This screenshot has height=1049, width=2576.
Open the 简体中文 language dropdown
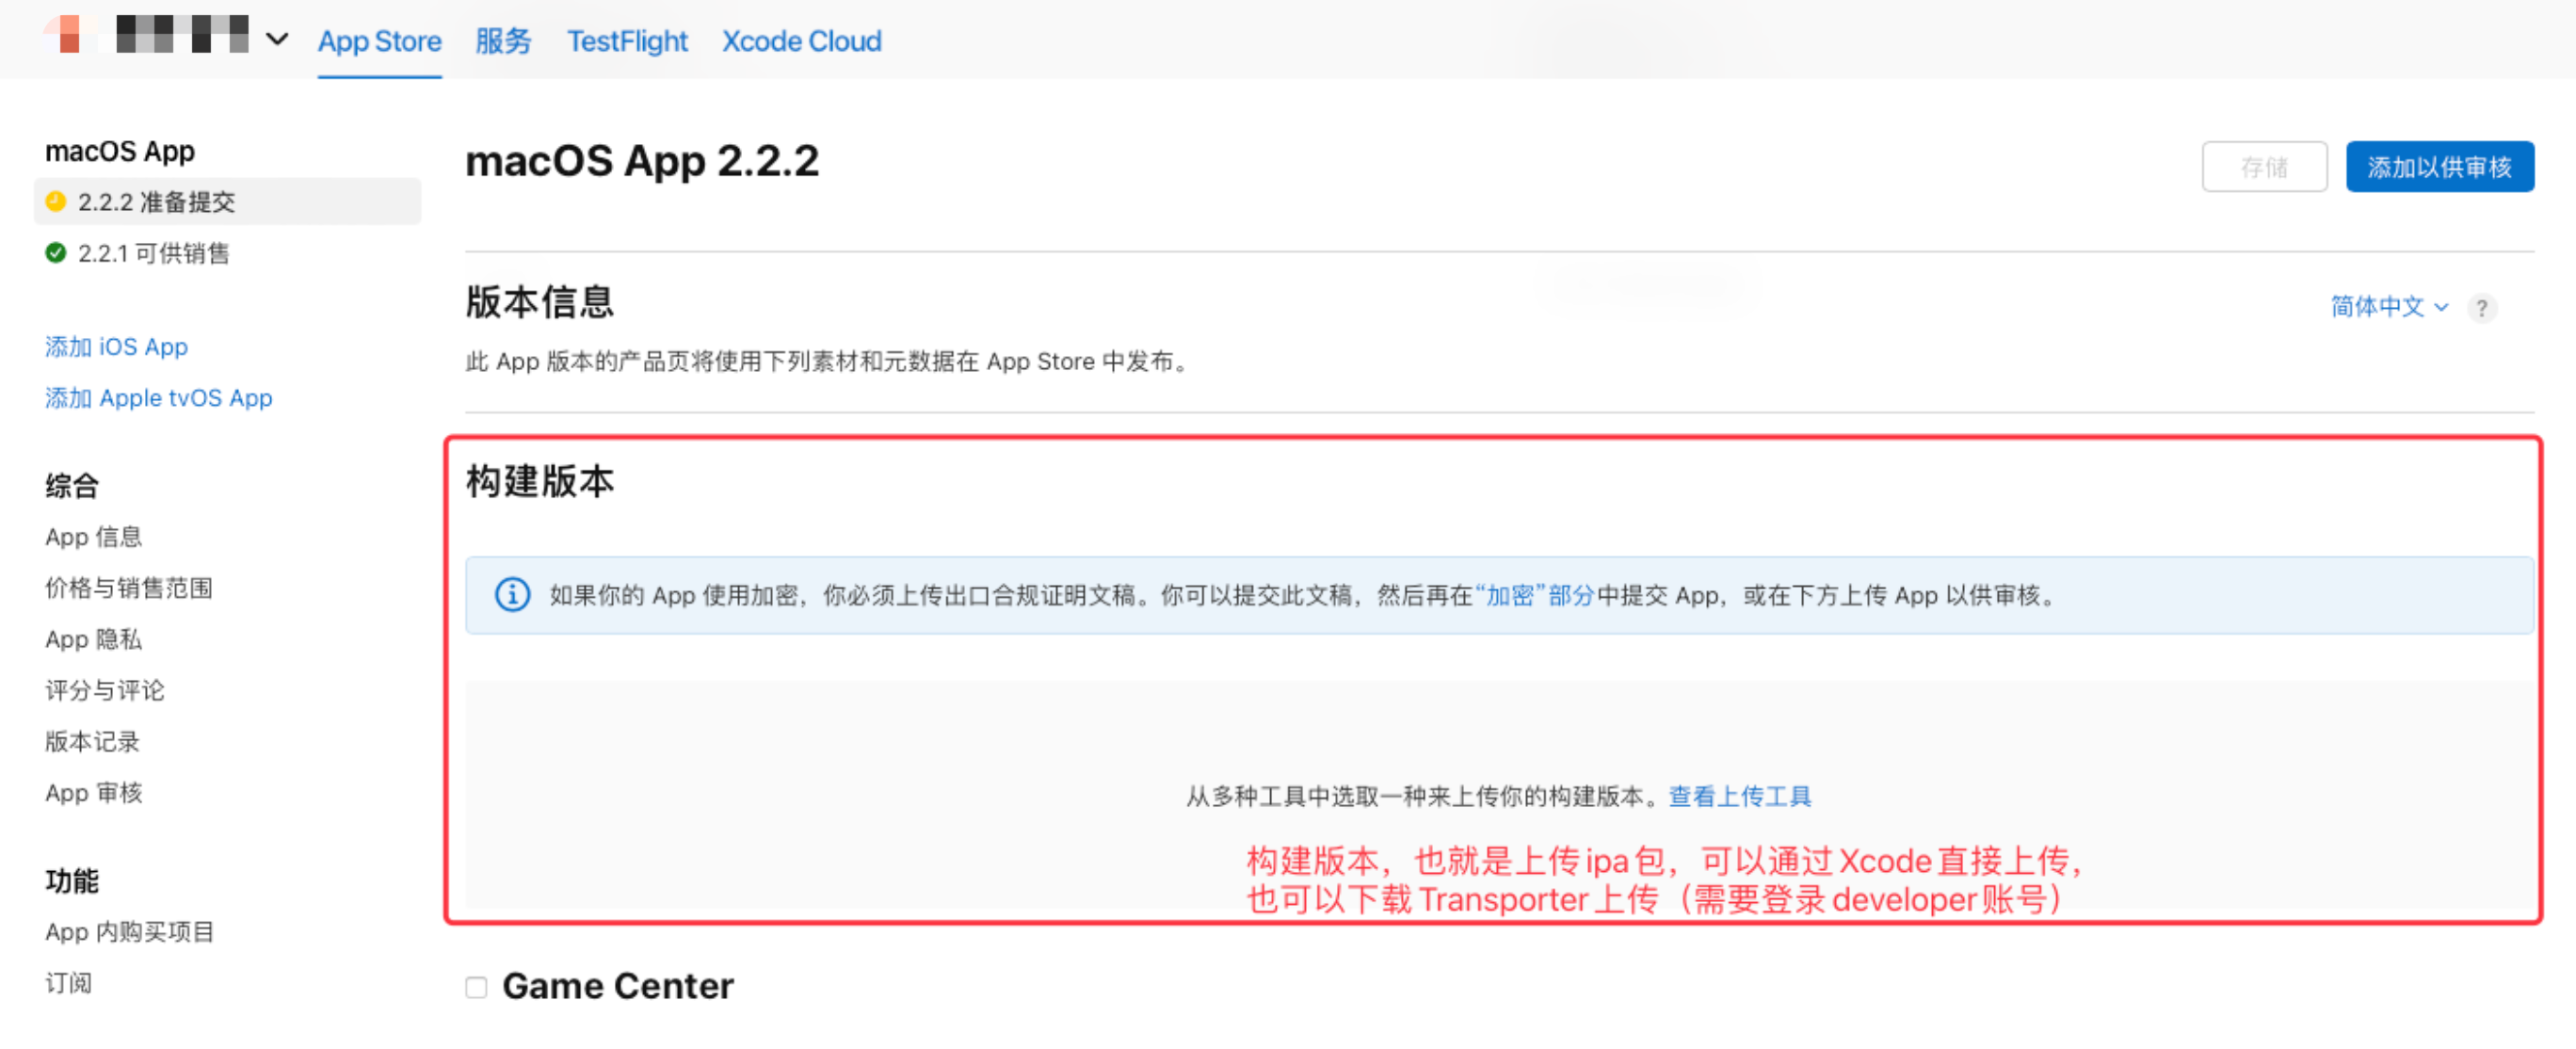tap(2388, 307)
